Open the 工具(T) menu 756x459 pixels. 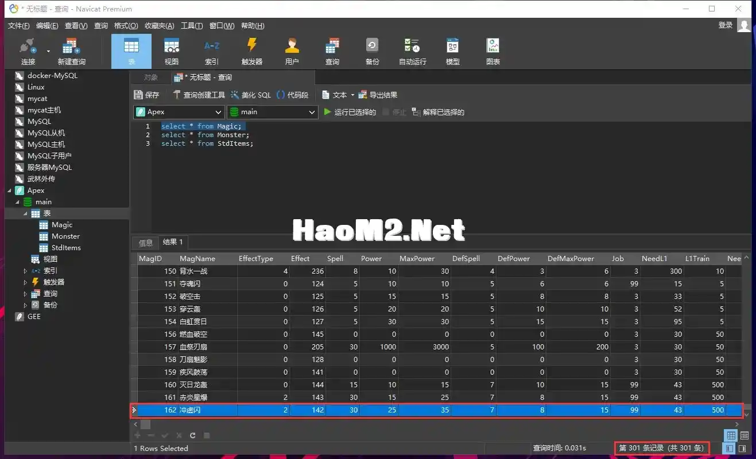point(192,26)
